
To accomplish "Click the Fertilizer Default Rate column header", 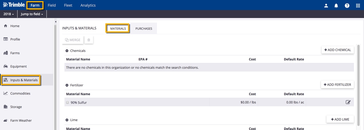I will [x=294, y=94].
